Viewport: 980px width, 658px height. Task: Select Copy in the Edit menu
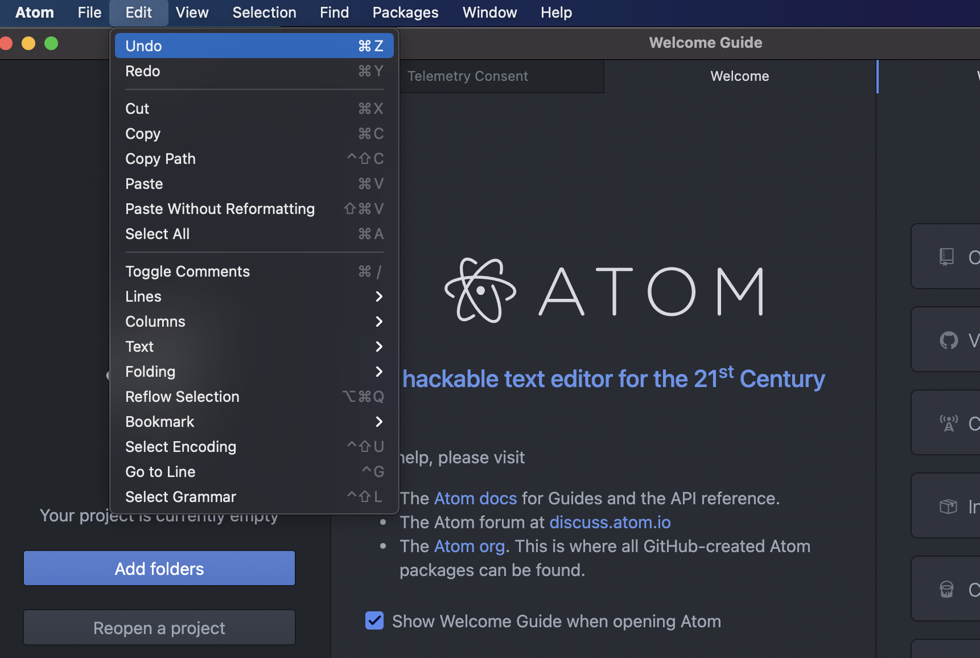point(254,134)
